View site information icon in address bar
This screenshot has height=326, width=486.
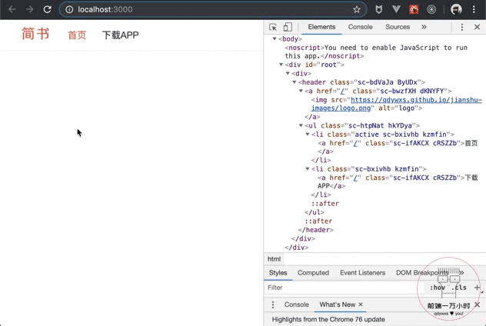pyautogui.click(x=69, y=9)
